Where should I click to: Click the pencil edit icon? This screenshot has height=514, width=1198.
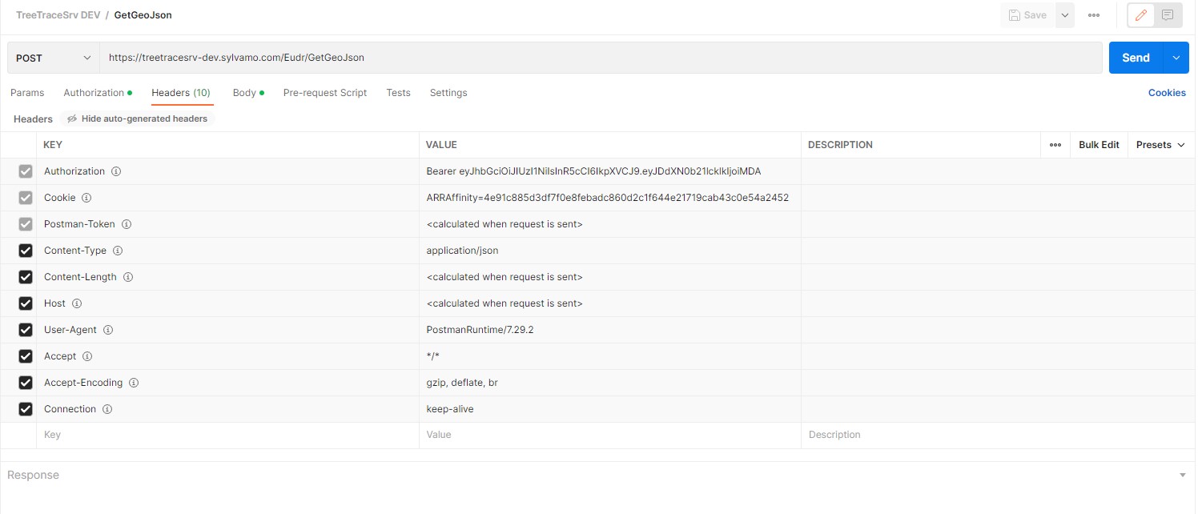coord(1141,15)
